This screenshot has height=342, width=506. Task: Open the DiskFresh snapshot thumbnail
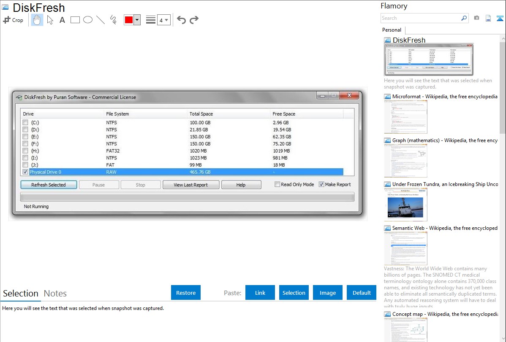pyautogui.click(x=429, y=60)
